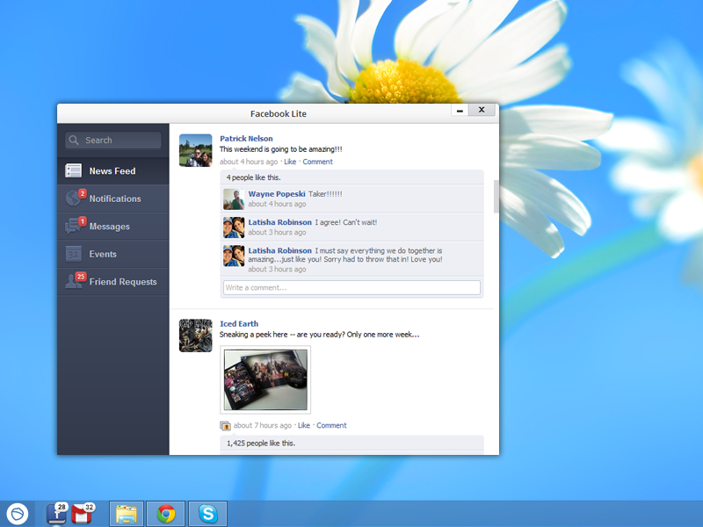The height and width of the screenshot is (527, 703).
Task: Click the 'Write a comment...' field
Action: pyautogui.click(x=352, y=288)
